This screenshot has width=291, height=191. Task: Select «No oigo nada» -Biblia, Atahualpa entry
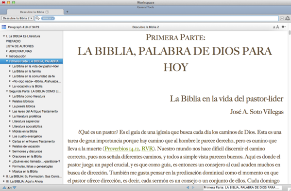click(x=36, y=81)
